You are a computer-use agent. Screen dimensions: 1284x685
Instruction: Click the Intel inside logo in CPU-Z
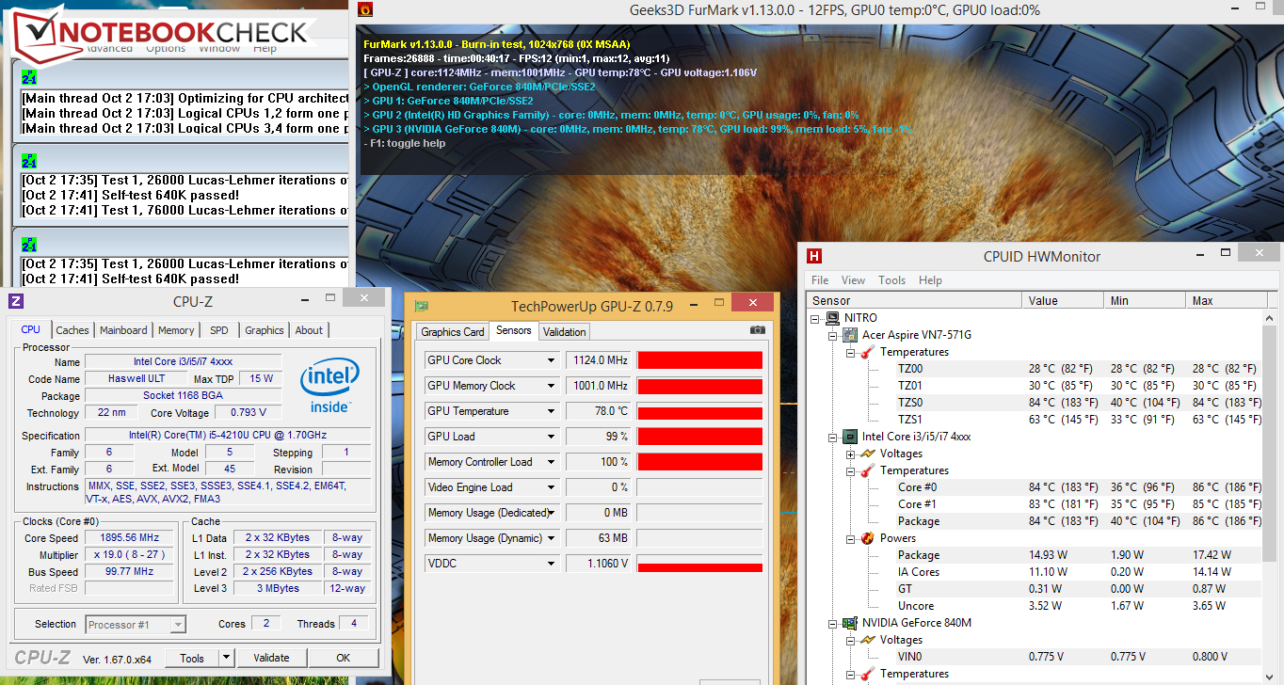pos(329,386)
